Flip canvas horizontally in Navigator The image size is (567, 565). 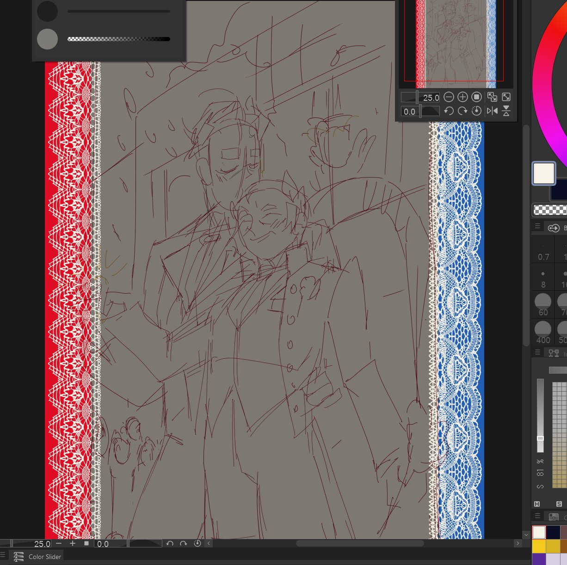pyautogui.click(x=492, y=111)
